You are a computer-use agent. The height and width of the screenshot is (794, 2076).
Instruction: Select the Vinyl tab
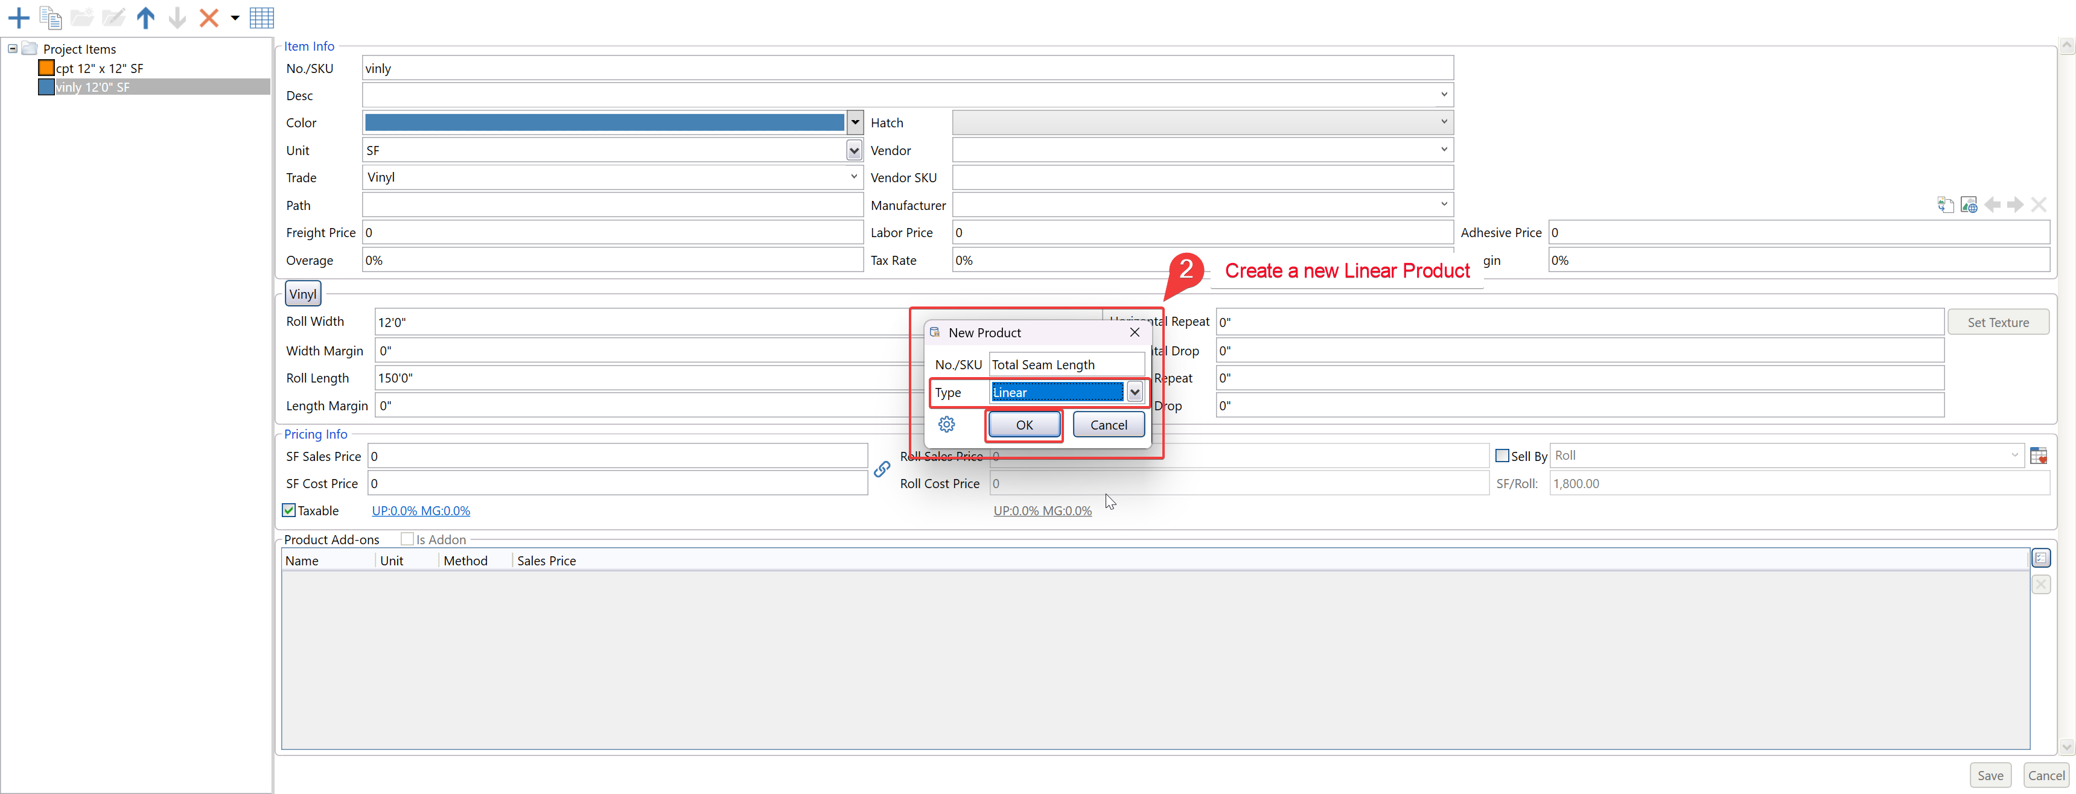tap(303, 294)
